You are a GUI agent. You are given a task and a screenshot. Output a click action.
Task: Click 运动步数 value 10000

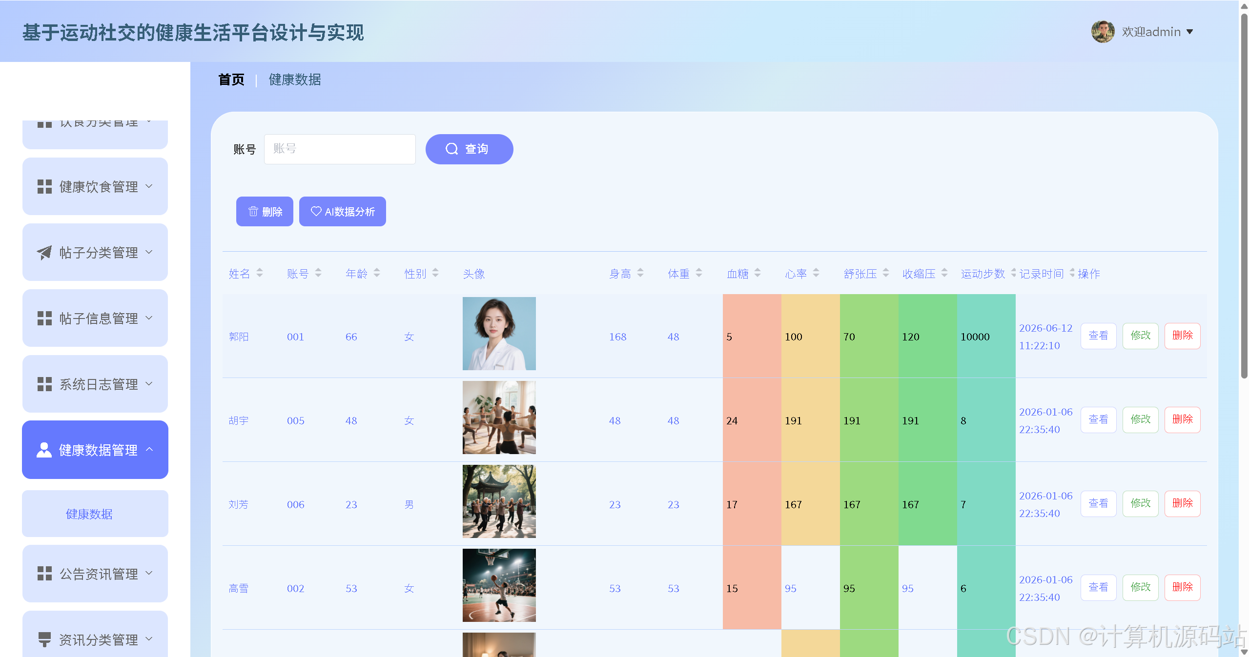point(975,337)
